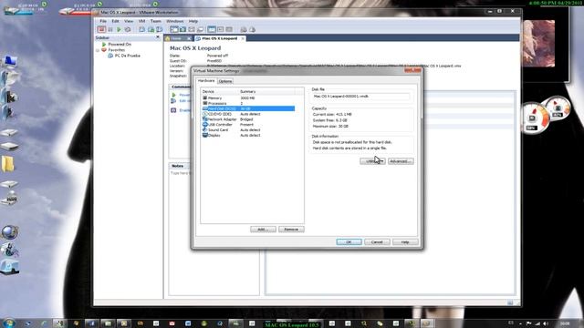Click the MAC OS Leopard 10.5 taskbar item
The image size is (584, 328).
pyautogui.click(x=292, y=324)
